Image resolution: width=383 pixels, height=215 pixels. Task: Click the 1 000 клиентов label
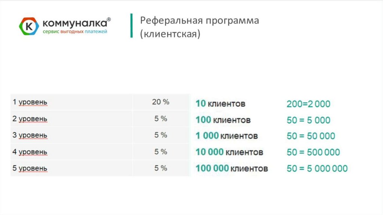pyautogui.click(x=226, y=136)
